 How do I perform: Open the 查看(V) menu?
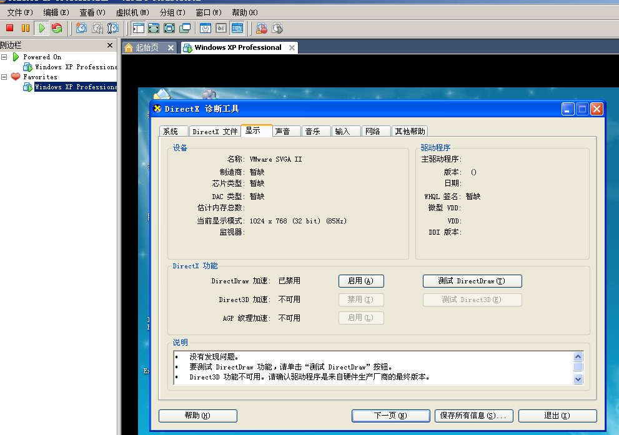[92, 12]
